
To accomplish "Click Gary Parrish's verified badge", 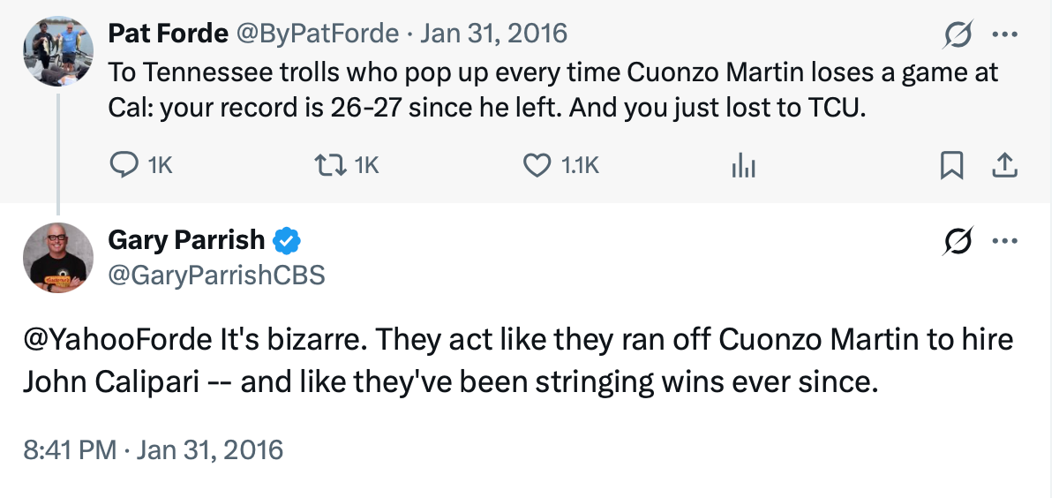I will point(287,239).
